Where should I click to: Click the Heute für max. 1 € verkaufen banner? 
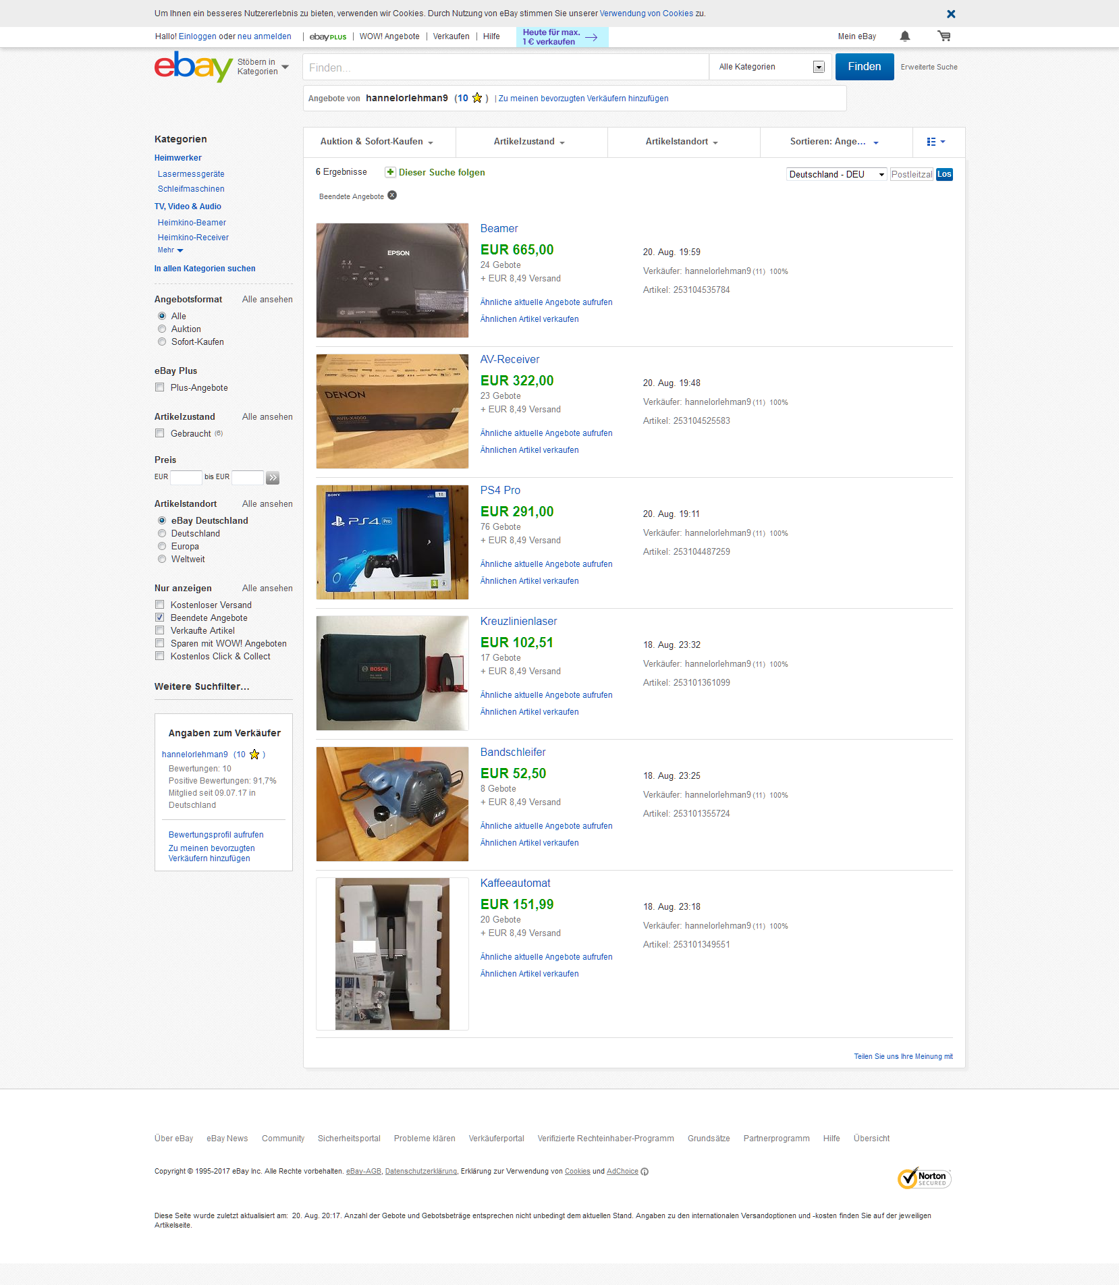tap(562, 37)
